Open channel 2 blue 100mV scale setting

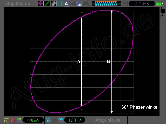(x=75, y=120)
